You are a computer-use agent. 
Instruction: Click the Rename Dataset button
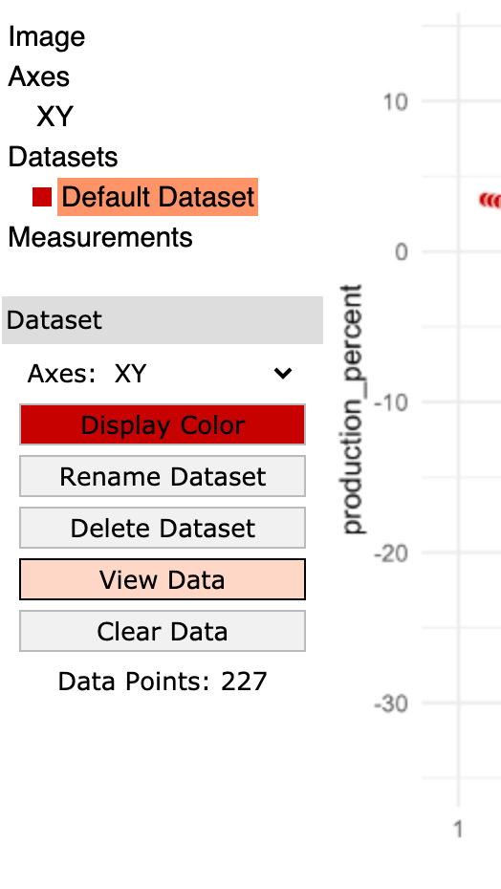[163, 476]
